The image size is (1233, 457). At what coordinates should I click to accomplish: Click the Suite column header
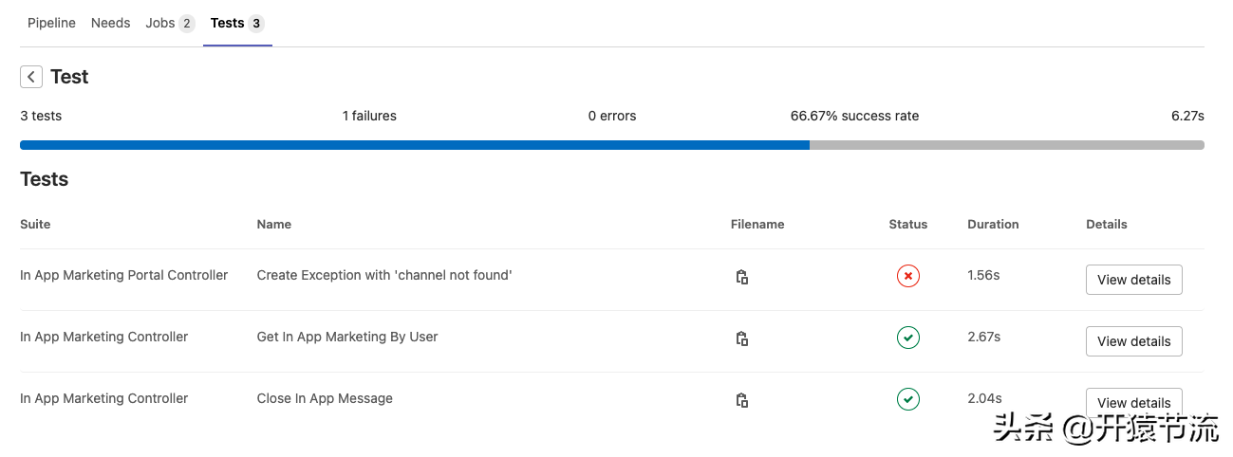35,225
